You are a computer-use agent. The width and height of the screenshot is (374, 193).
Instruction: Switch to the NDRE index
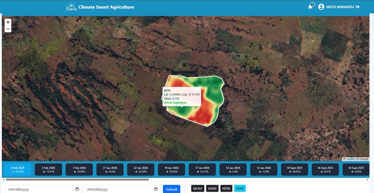[227, 188]
